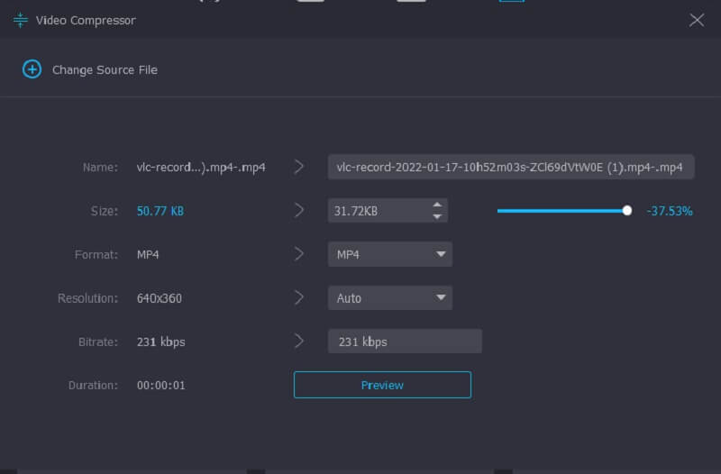Expand the Resolution Auto dropdown
The image size is (721, 474).
pyautogui.click(x=389, y=297)
